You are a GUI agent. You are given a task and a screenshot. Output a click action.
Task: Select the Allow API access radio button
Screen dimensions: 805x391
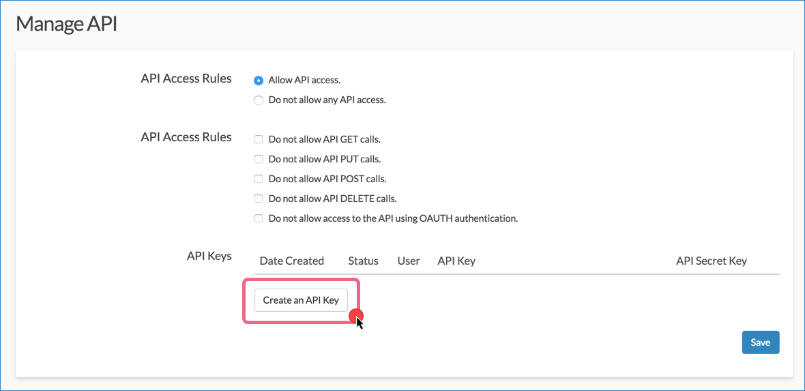(259, 81)
